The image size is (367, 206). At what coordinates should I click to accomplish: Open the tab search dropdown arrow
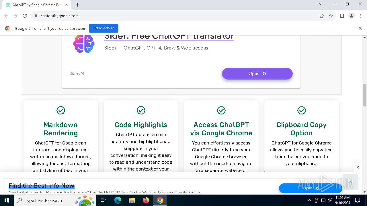pyautogui.click(x=321, y=4)
